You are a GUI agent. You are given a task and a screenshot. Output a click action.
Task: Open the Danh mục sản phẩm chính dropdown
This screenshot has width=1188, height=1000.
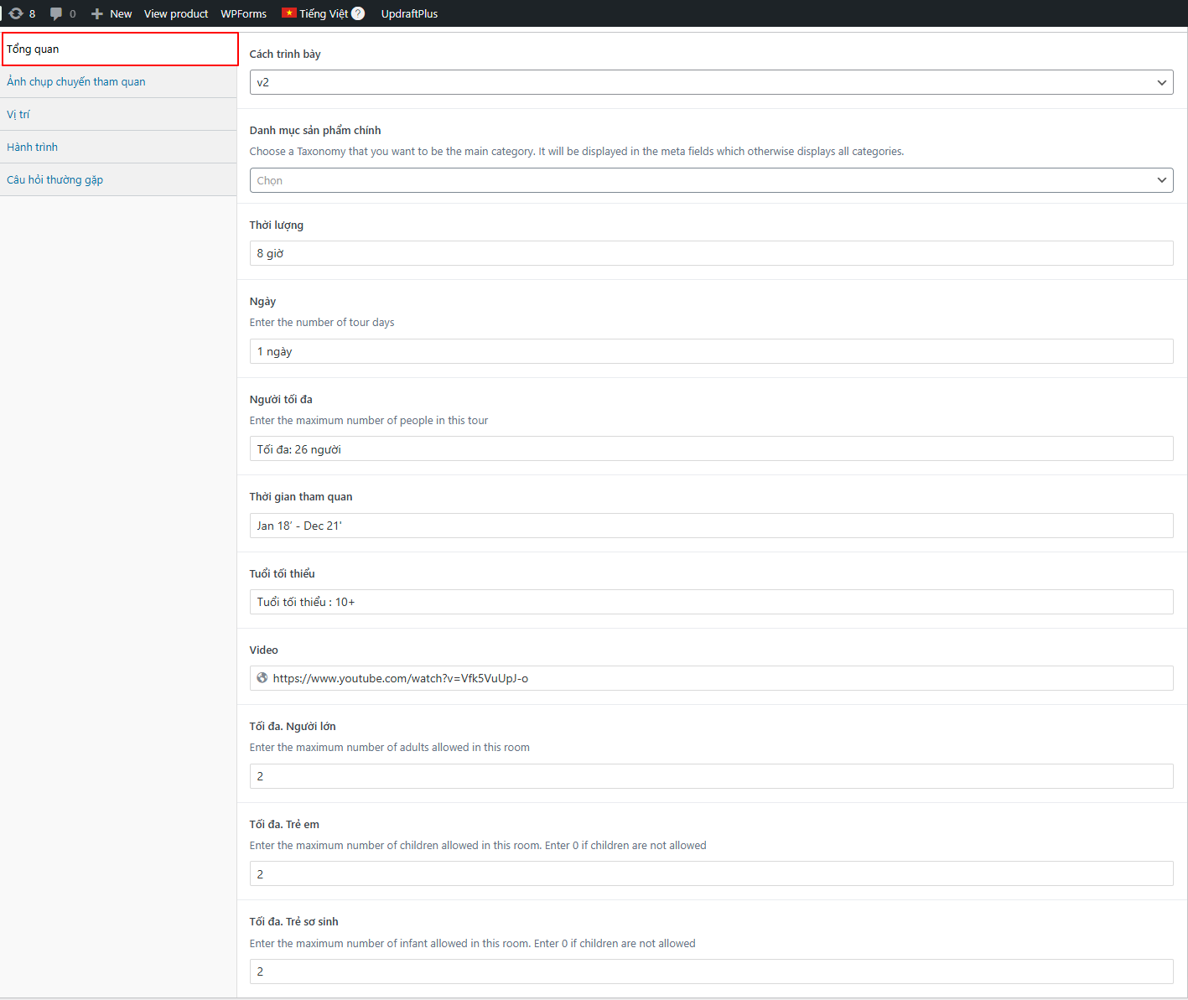click(x=711, y=180)
